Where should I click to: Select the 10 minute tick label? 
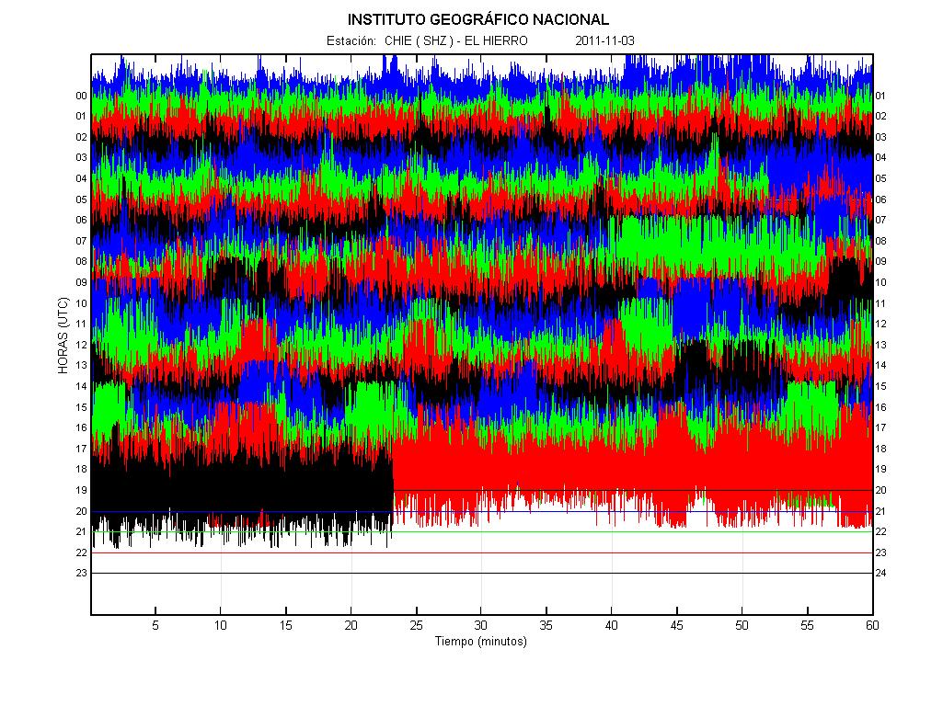[221, 625]
